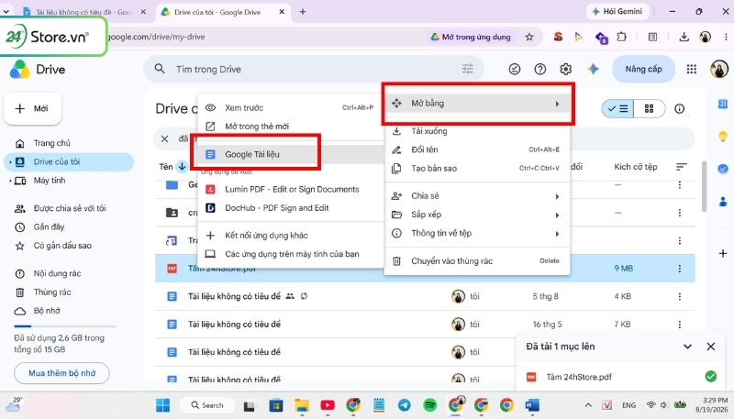Click Mở trong ứng dụng button
This screenshot has width=734, height=419.
click(471, 37)
